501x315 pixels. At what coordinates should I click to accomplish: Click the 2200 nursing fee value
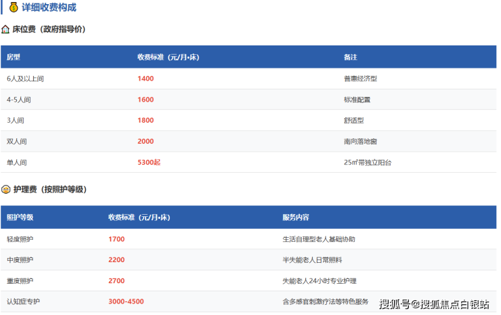(x=116, y=260)
